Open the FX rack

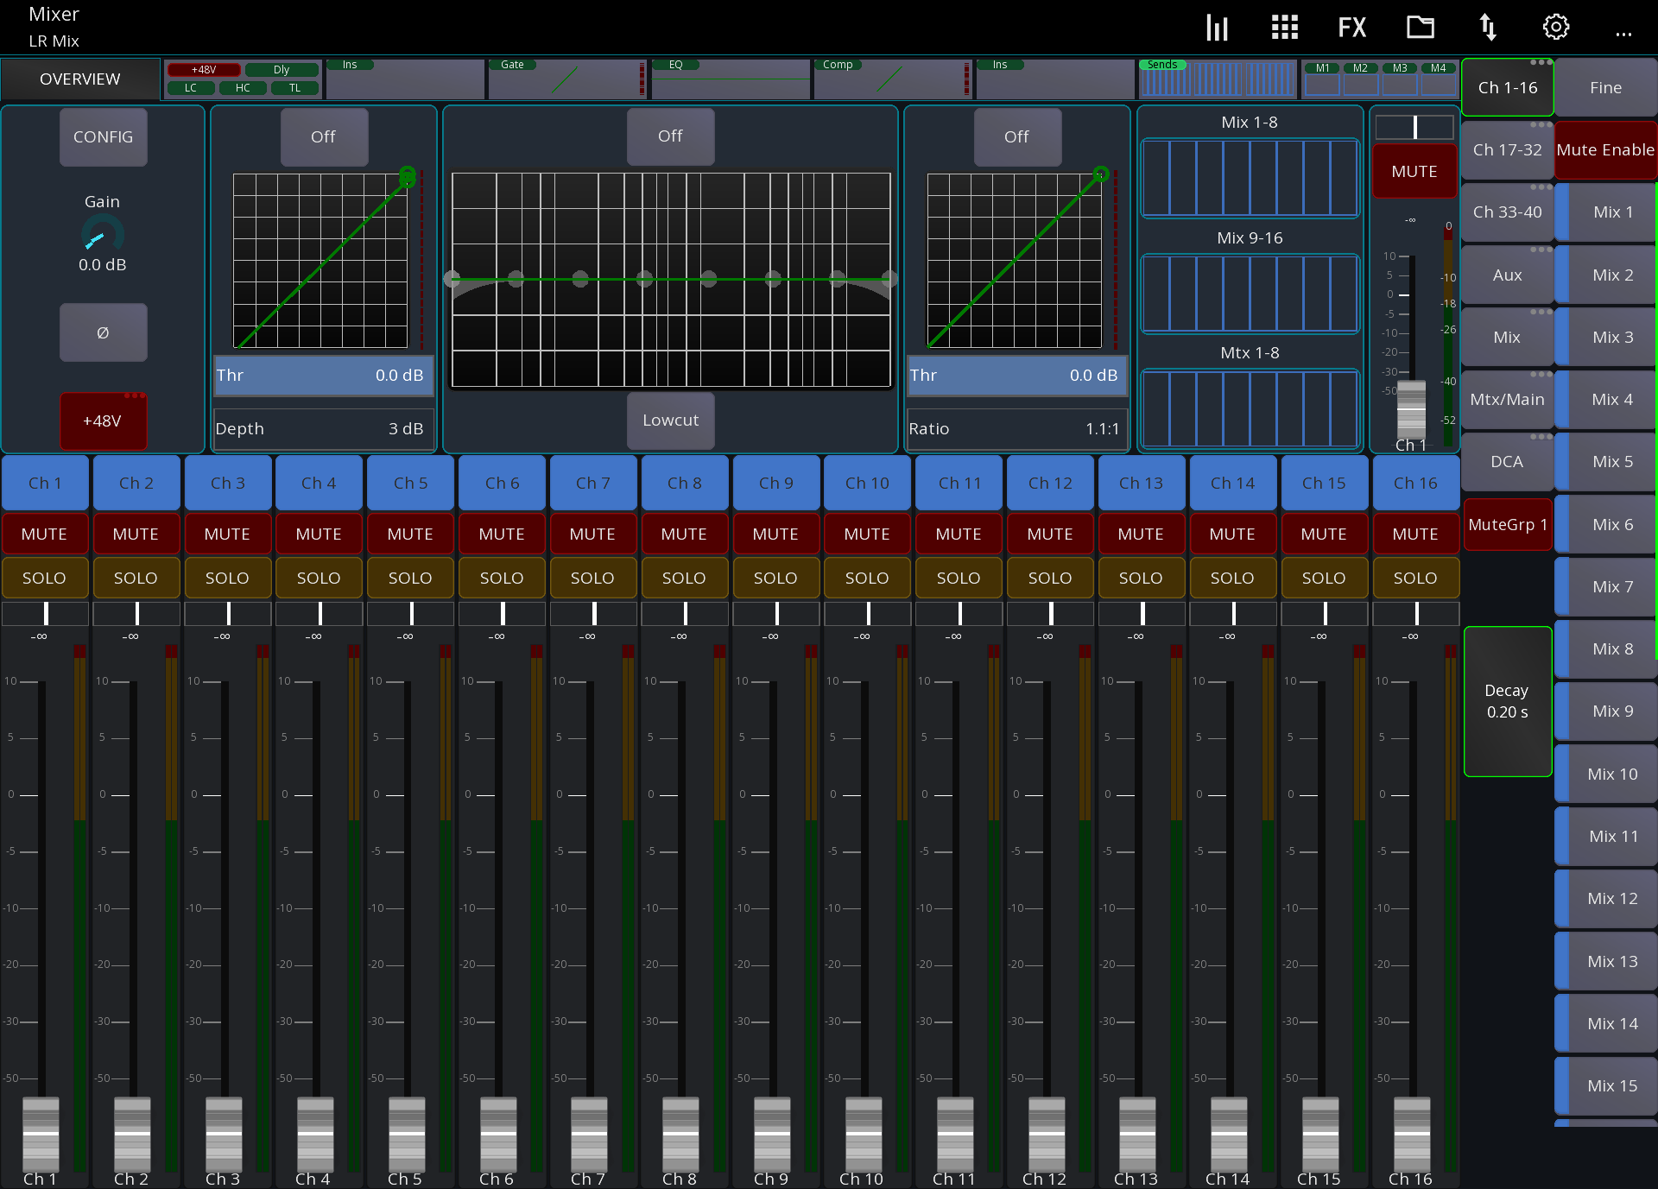[x=1351, y=27]
